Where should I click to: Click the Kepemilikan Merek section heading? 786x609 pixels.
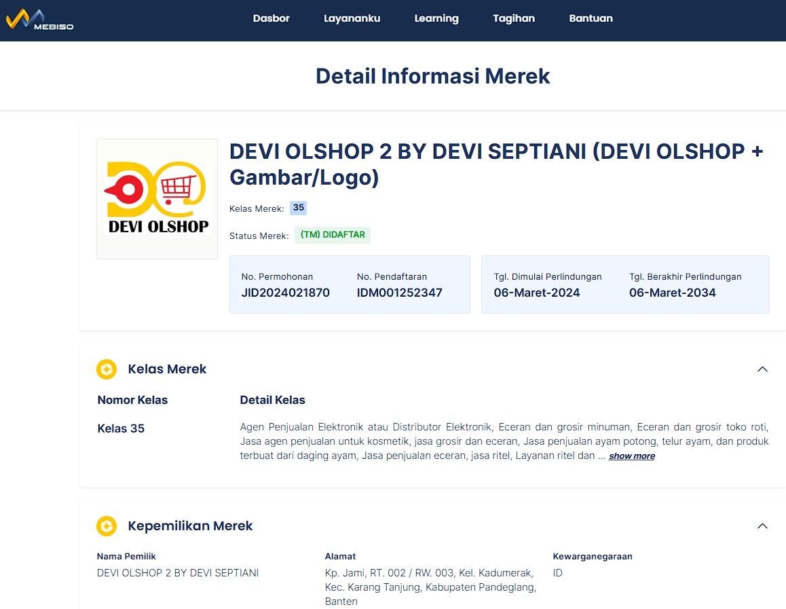click(190, 525)
